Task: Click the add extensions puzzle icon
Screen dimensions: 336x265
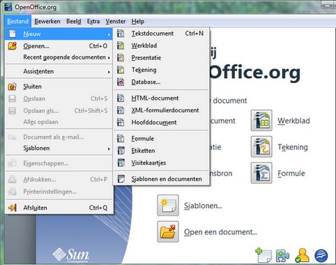Action: pyautogui.click(x=282, y=256)
